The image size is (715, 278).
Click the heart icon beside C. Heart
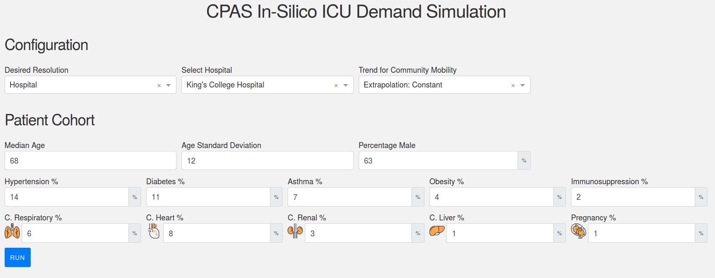click(x=154, y=231)
